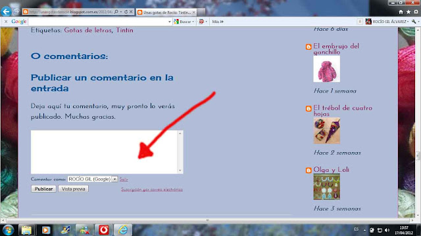421x236 pixels.
Task: Click the 'Vista previa' button
Action: [73, 189]
